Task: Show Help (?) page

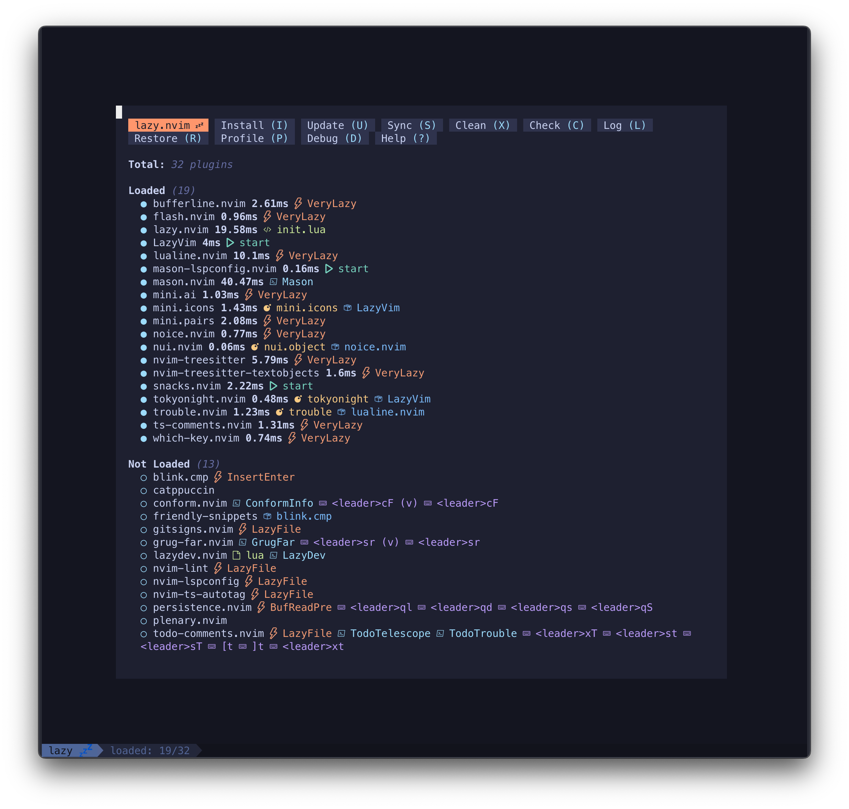Action: click(x=406, y=138)
